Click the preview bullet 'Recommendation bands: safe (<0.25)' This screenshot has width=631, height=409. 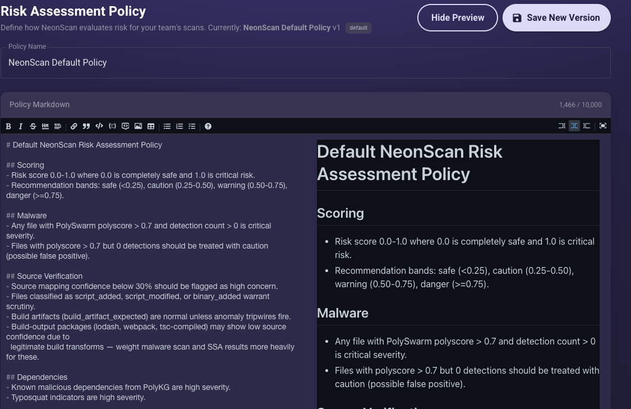coord(454,277)
